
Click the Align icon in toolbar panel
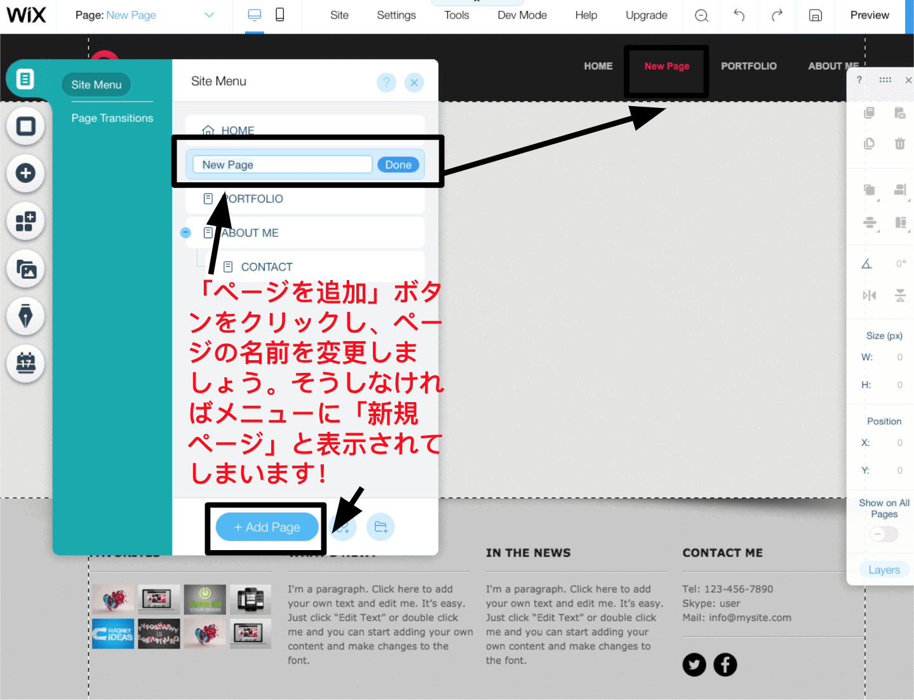pyautogui.click(x=901, y=190)
